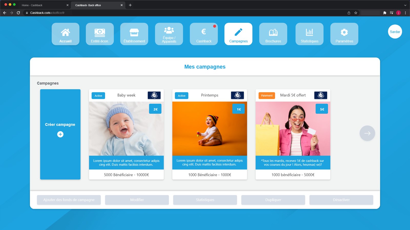Close the Home - Cashback tab

click(67, 5)
